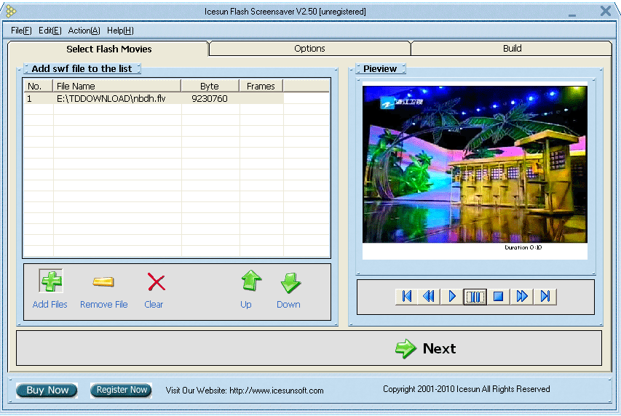Click the preview video thumbnail

click(475, 164)
